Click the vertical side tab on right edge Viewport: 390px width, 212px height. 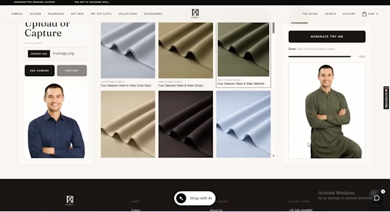pyautogui.click(x=386, y=97)
